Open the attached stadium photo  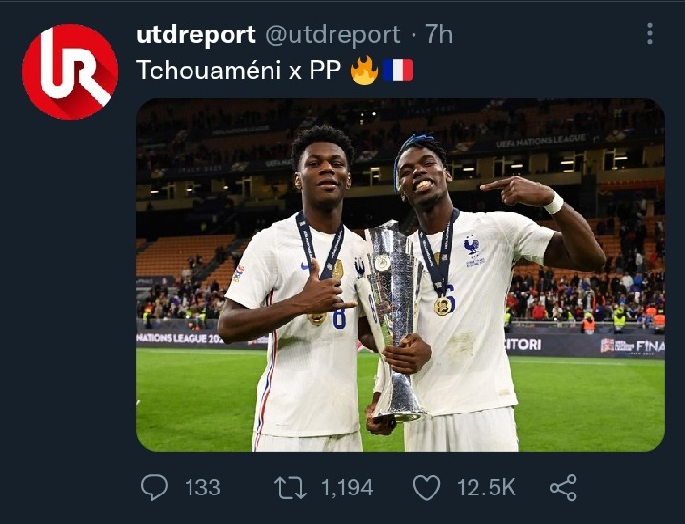(400, 275)
